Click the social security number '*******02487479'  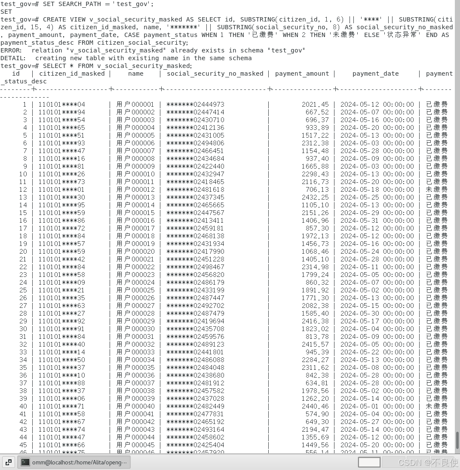195,313
